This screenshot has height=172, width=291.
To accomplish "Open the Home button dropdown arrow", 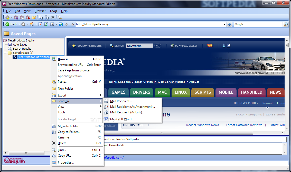I will pos(36,24).
